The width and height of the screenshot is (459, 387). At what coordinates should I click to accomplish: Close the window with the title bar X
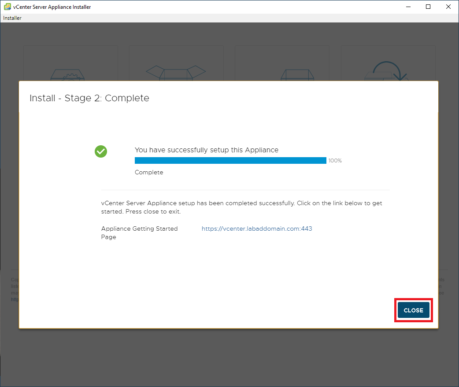pos(448,7)
